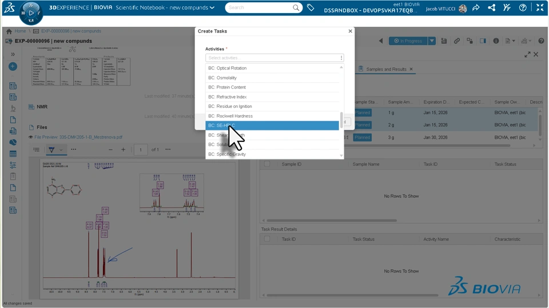Close the Create Tasks dialog
Viewport: 549px width, 308px height.
click(x=350, y=31)
